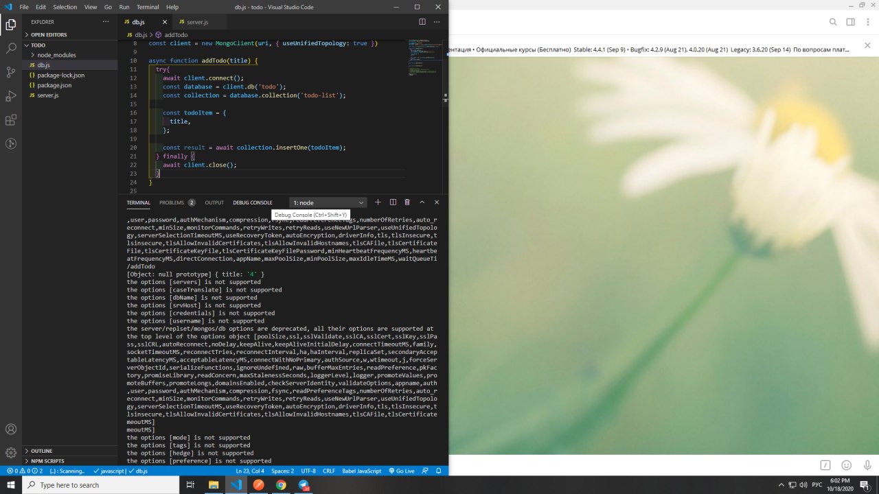879x494 pixels.
Task: Open the Accounts icon in activity bar
Action: (11, 430)
